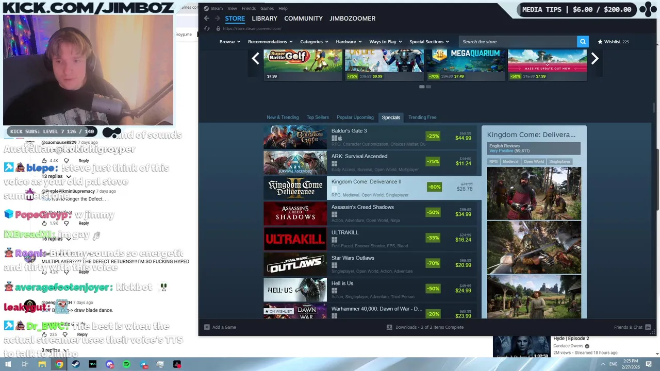The image size is (660, 371).
Task: Expand the Browse store menu
Action: point(230,42)
